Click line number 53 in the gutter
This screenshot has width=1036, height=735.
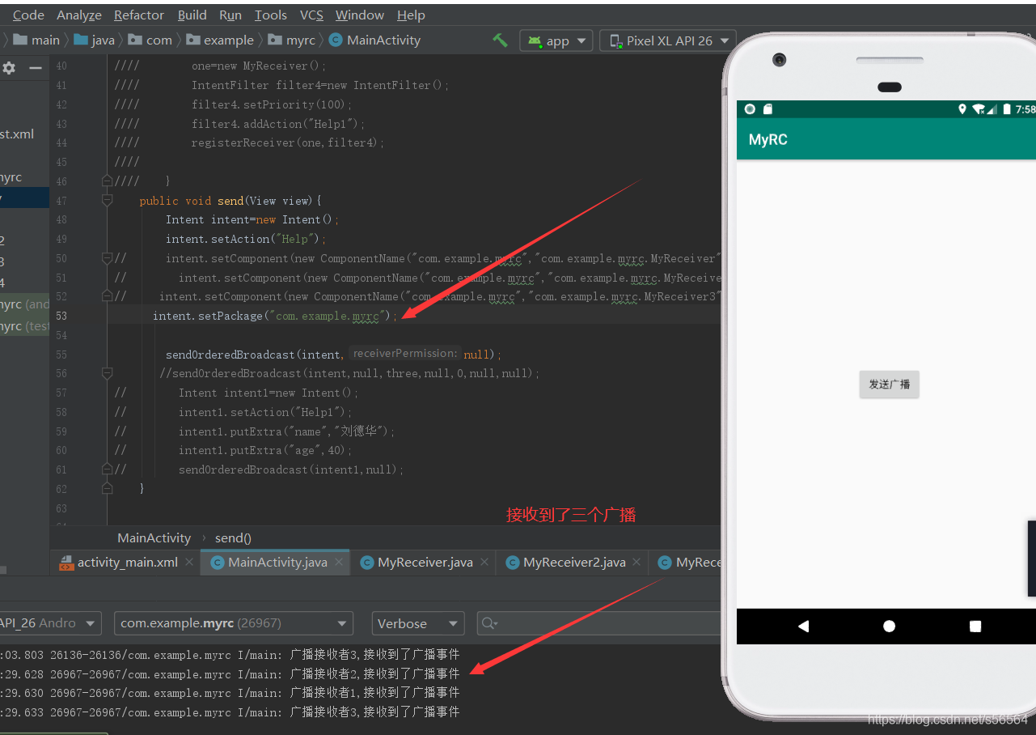(61, 316)
